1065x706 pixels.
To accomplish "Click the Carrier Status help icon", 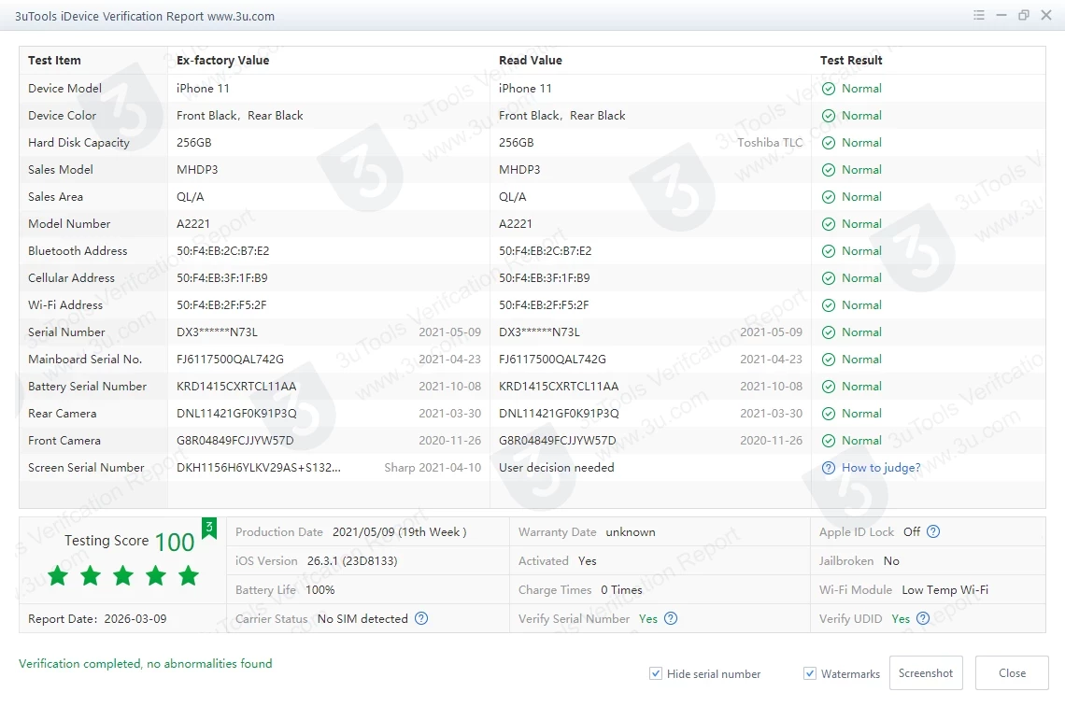I will click(x=421, y=618).
